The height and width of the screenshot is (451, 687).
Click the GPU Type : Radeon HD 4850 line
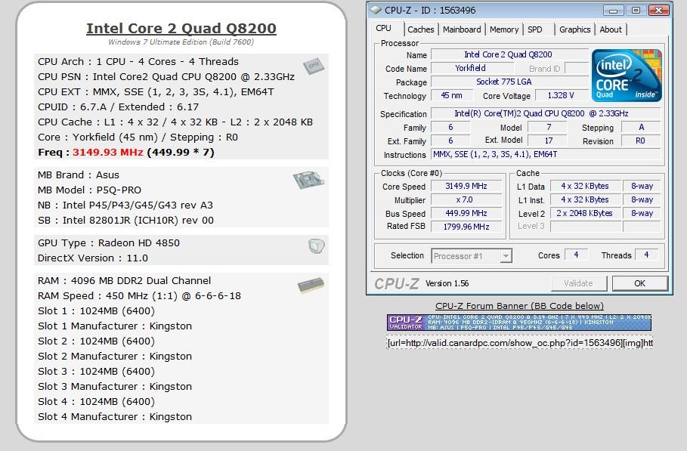click(x=109, y=243)
